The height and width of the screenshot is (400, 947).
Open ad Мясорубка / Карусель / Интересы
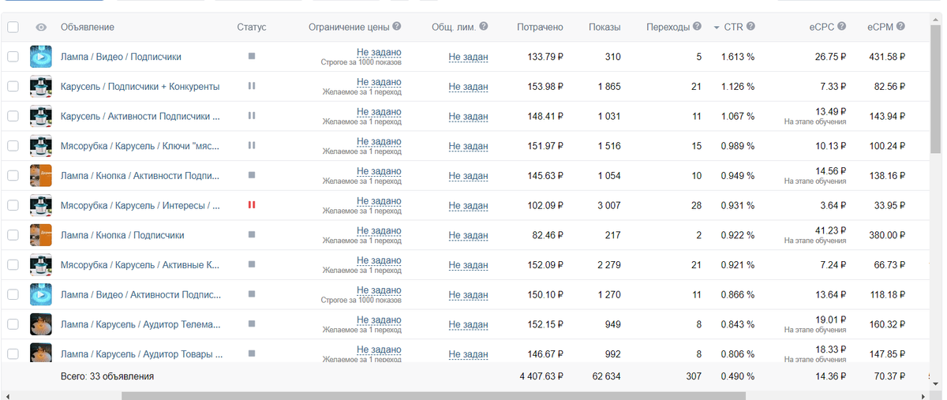click(140, 205)
